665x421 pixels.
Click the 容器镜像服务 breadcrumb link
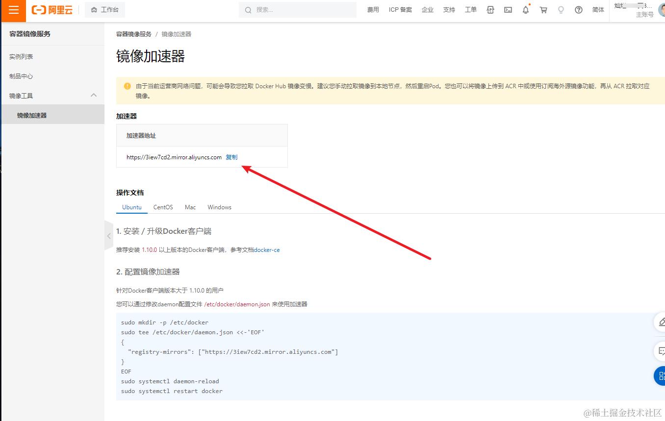tap(134, 34)
